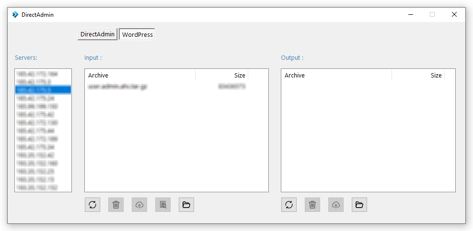This screenshot has width=473, height=231.
Task: Select the first server in Servers list
Action: (43, 74)
